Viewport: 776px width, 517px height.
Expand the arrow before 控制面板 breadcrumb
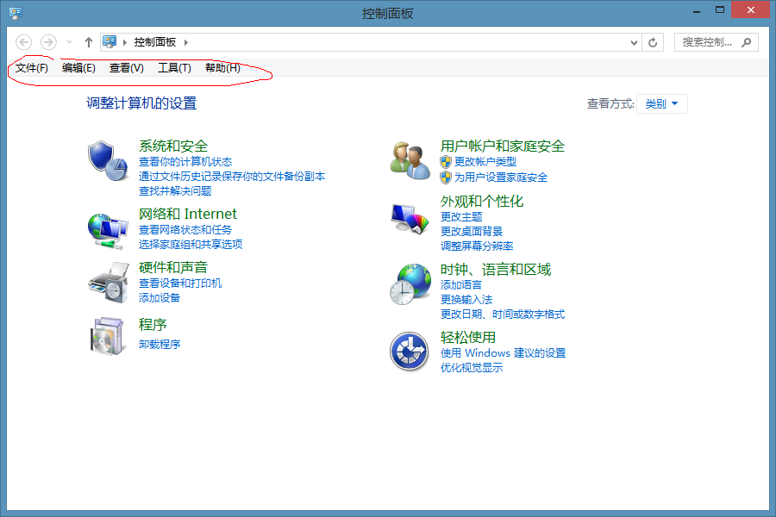pos(125,42)
